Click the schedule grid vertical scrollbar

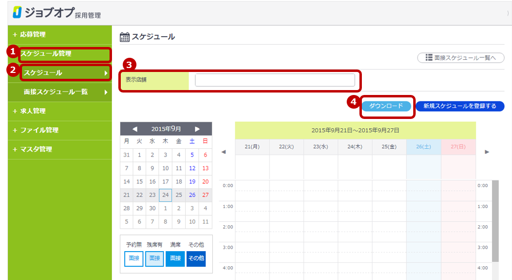(495, 220)
